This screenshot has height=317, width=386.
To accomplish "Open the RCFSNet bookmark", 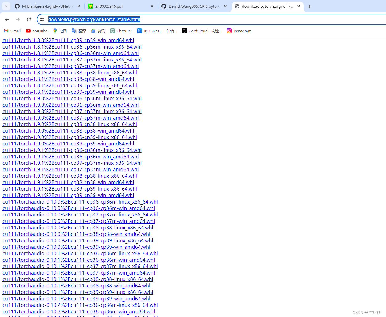I will pyautogui.click(x=157, y=31).
